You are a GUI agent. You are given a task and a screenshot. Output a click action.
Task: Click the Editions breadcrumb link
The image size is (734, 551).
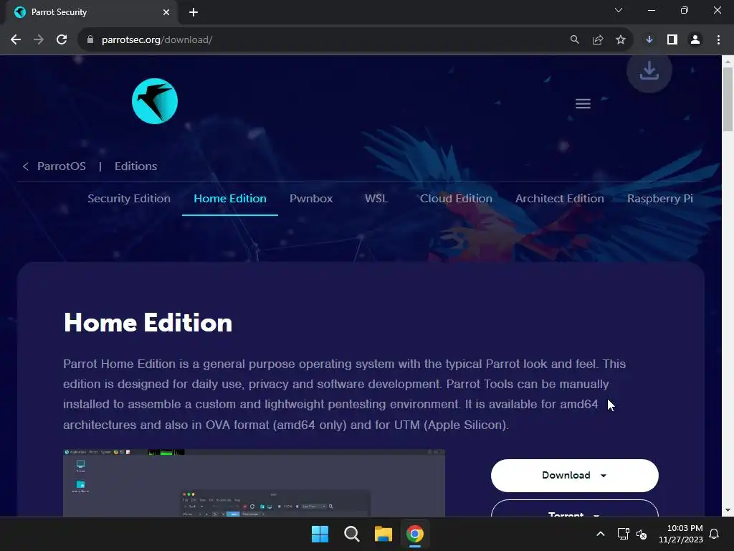tap(135, 166)
